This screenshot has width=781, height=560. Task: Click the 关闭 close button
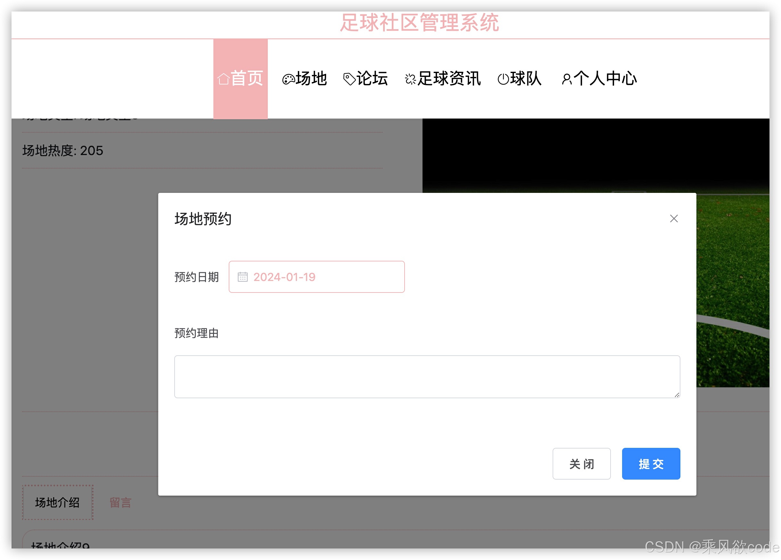(582, 464)
